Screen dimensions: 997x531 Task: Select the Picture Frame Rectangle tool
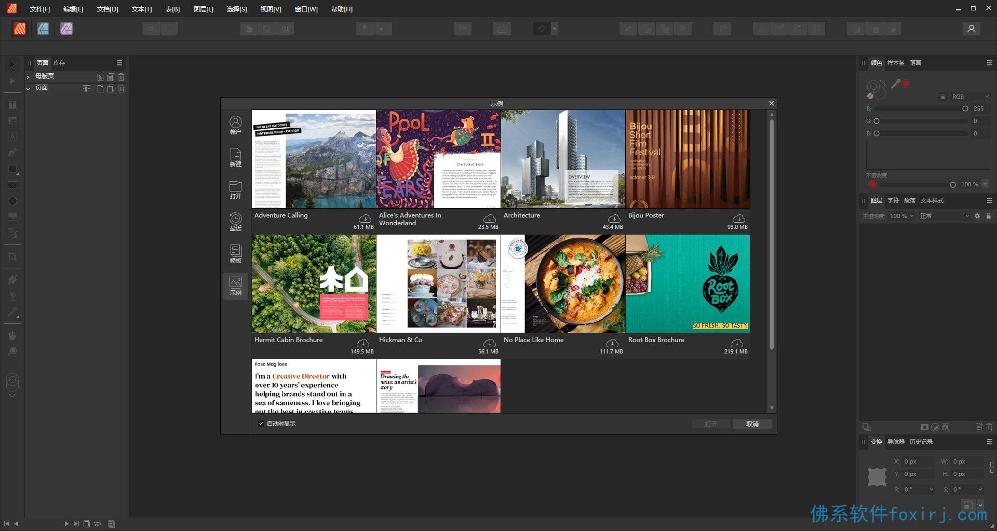pos(12,185)
